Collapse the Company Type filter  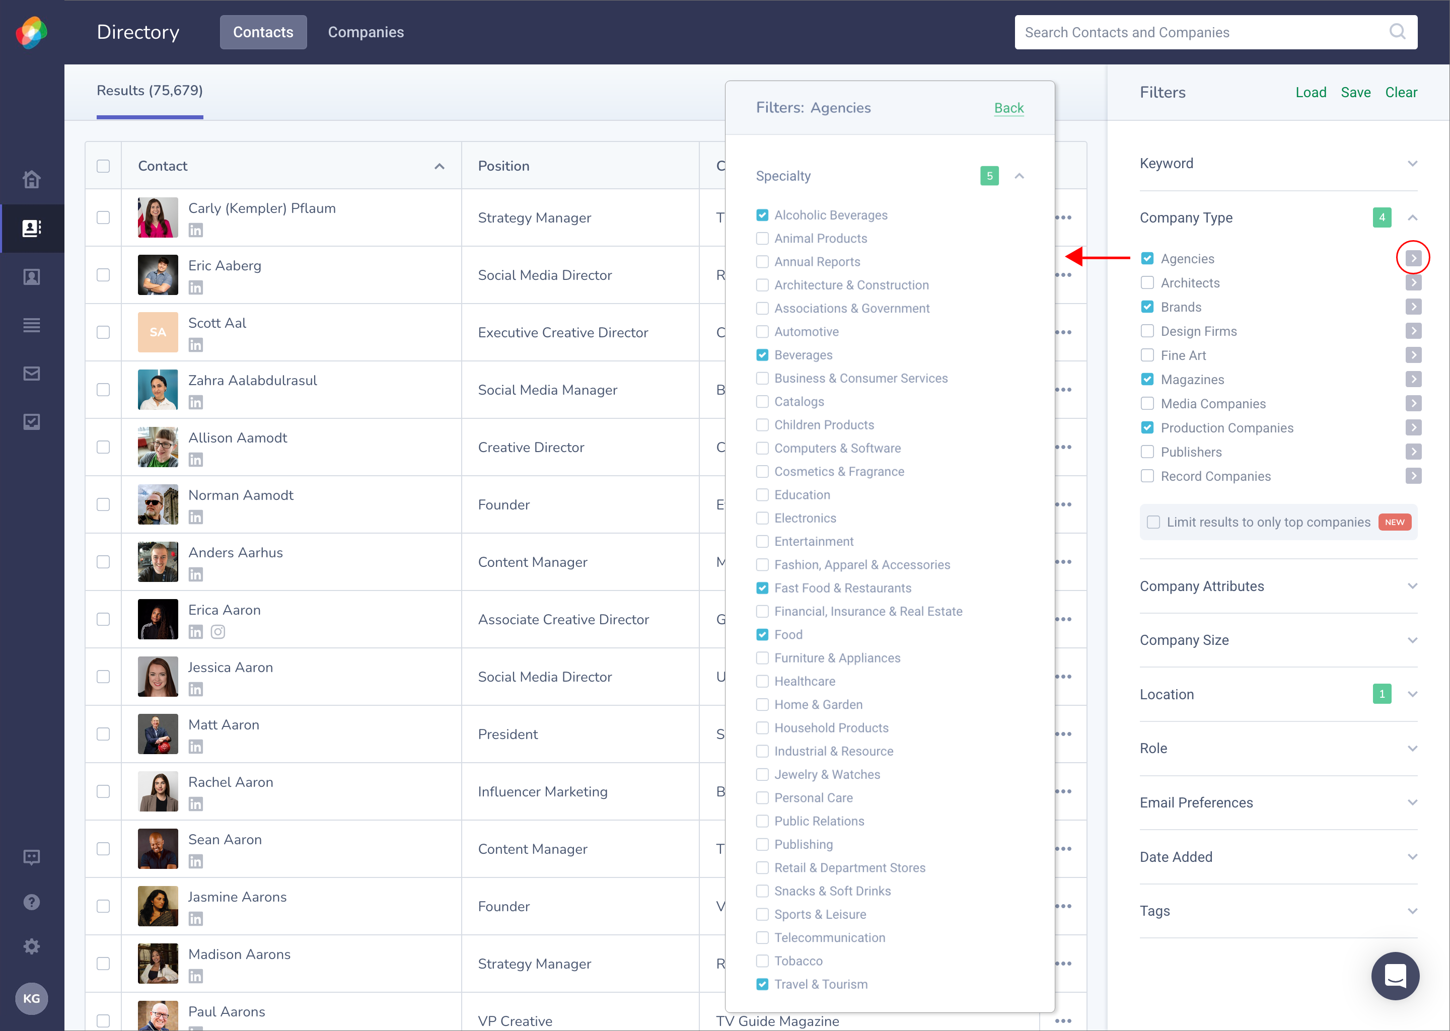pyautogui.click(x=1412, y=218)
